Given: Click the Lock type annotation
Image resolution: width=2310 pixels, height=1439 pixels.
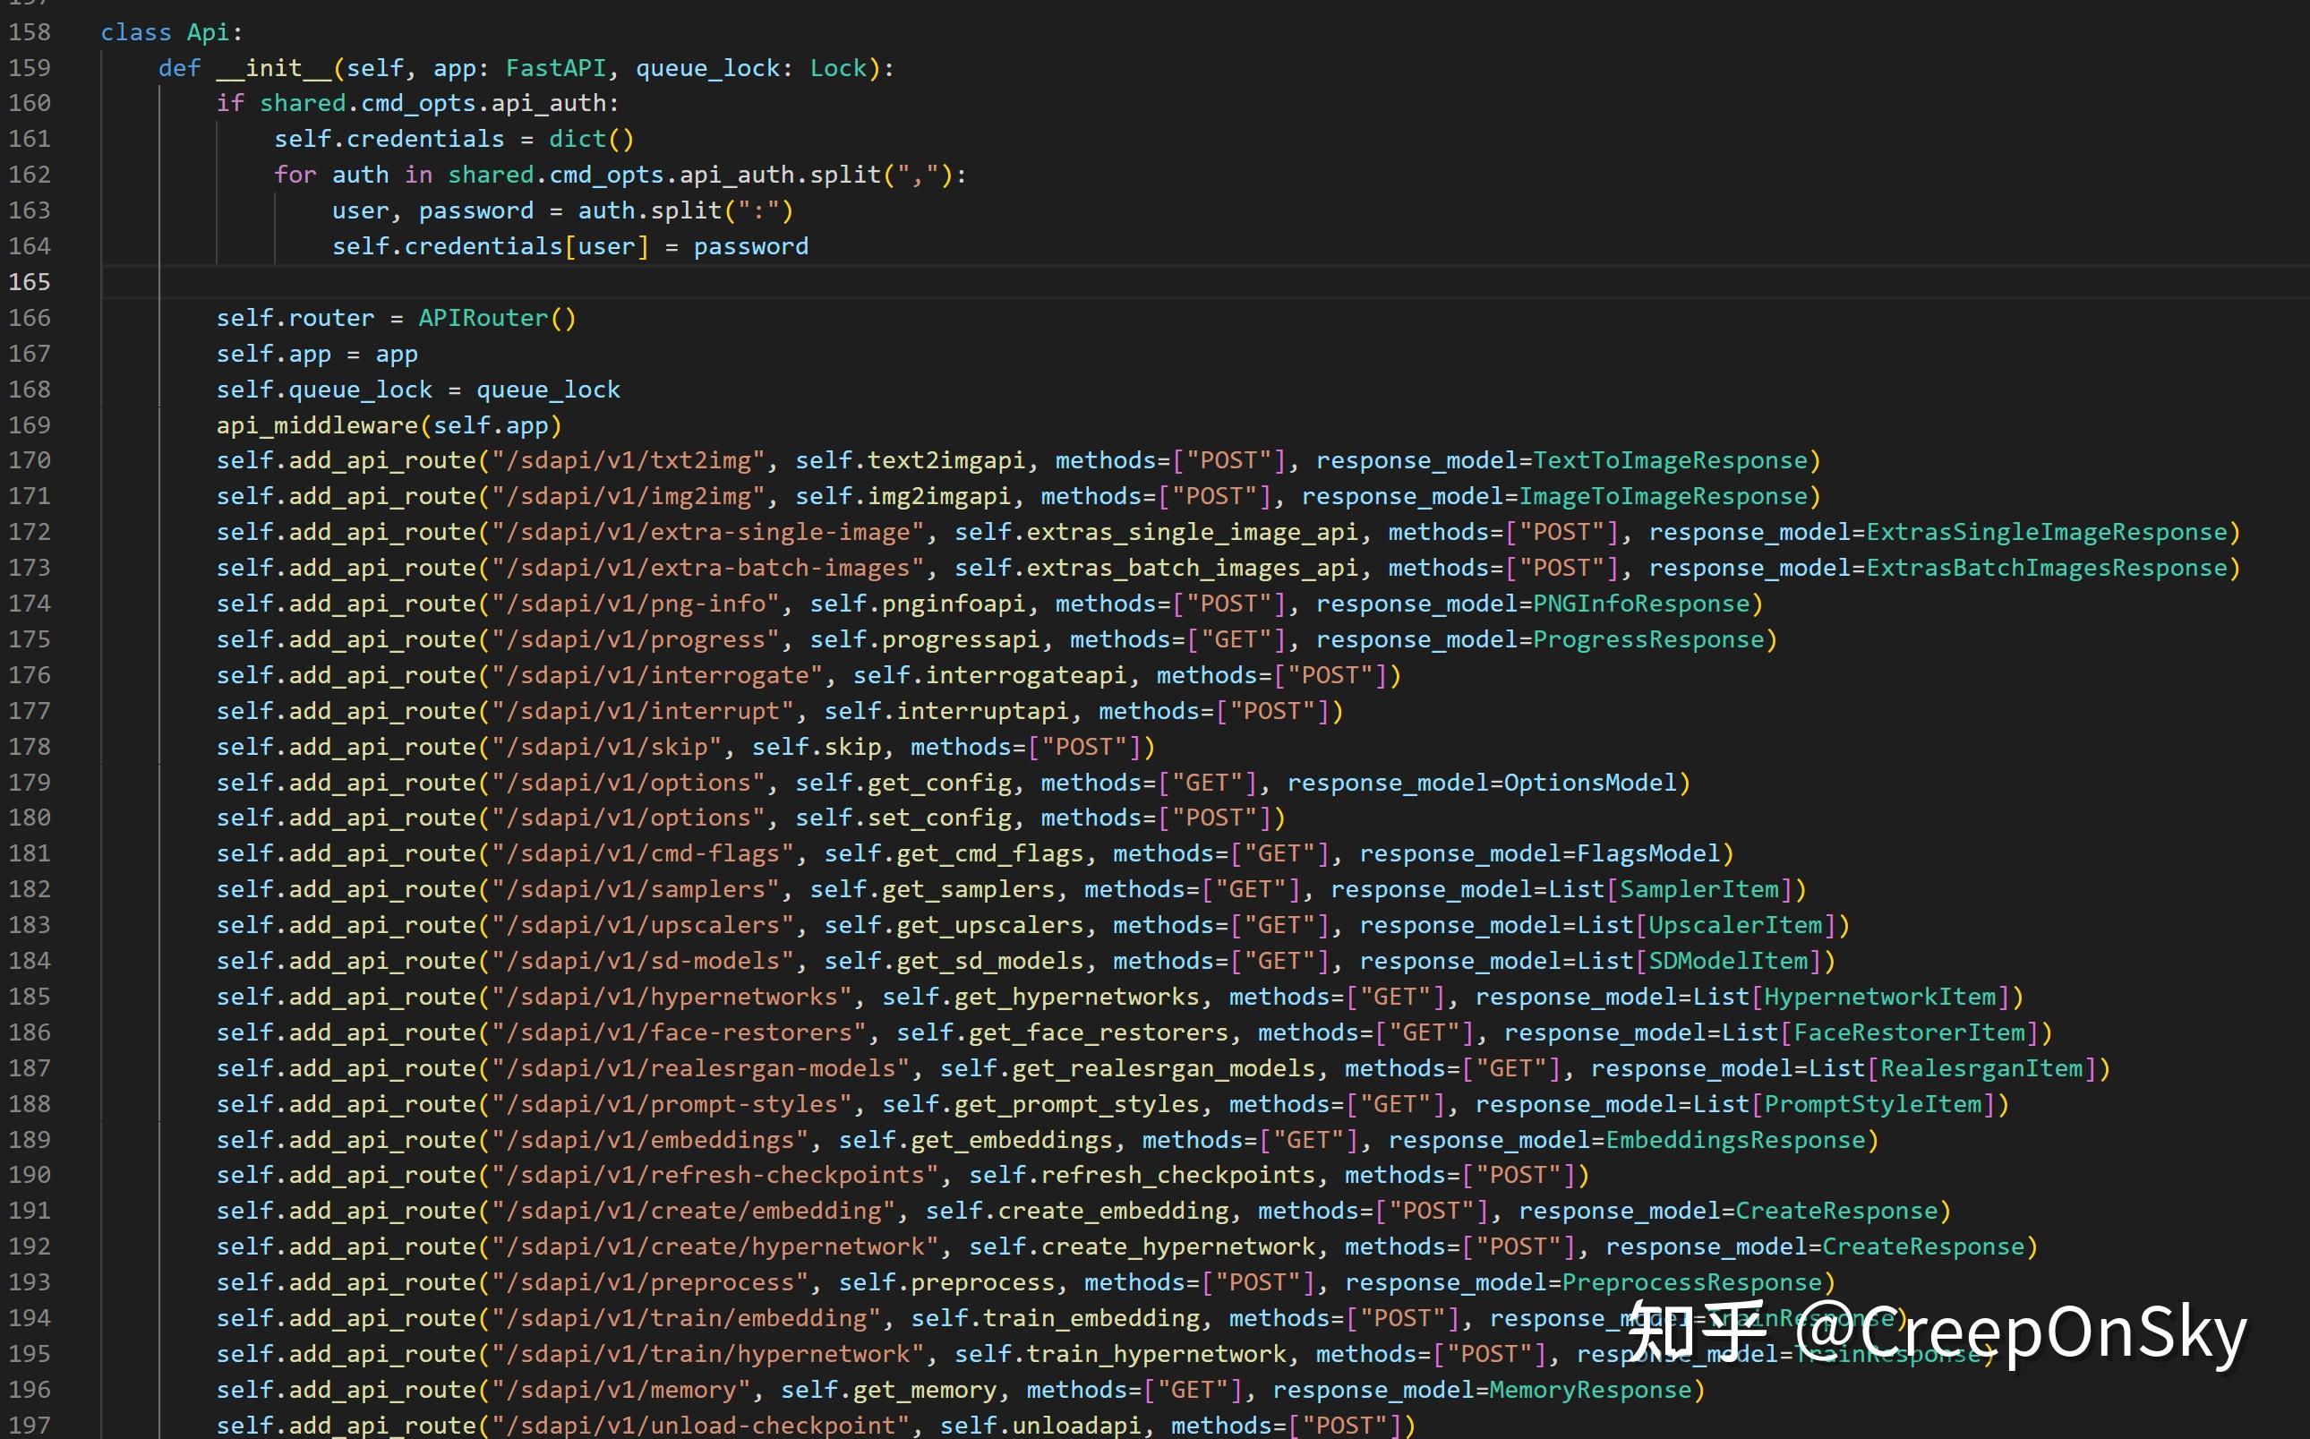Looking at the screenshot, I should 838,69.
